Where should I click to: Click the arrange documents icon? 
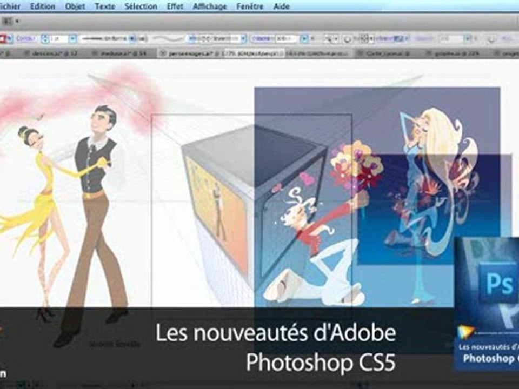[x=7, y=22]
